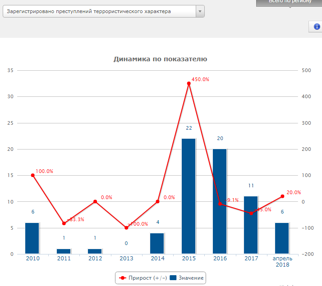
Task: Click the 100.0% growth point for 2010
Action: click(32, 175)
